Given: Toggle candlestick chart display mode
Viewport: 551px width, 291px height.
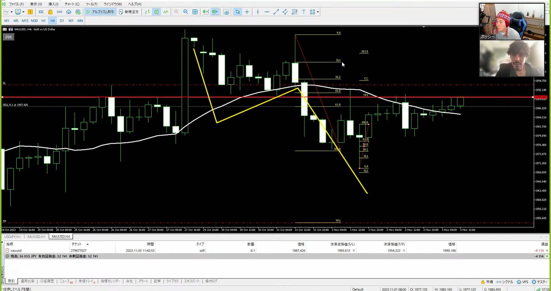Looking at the screenshot, I should (x=156, y=12).
